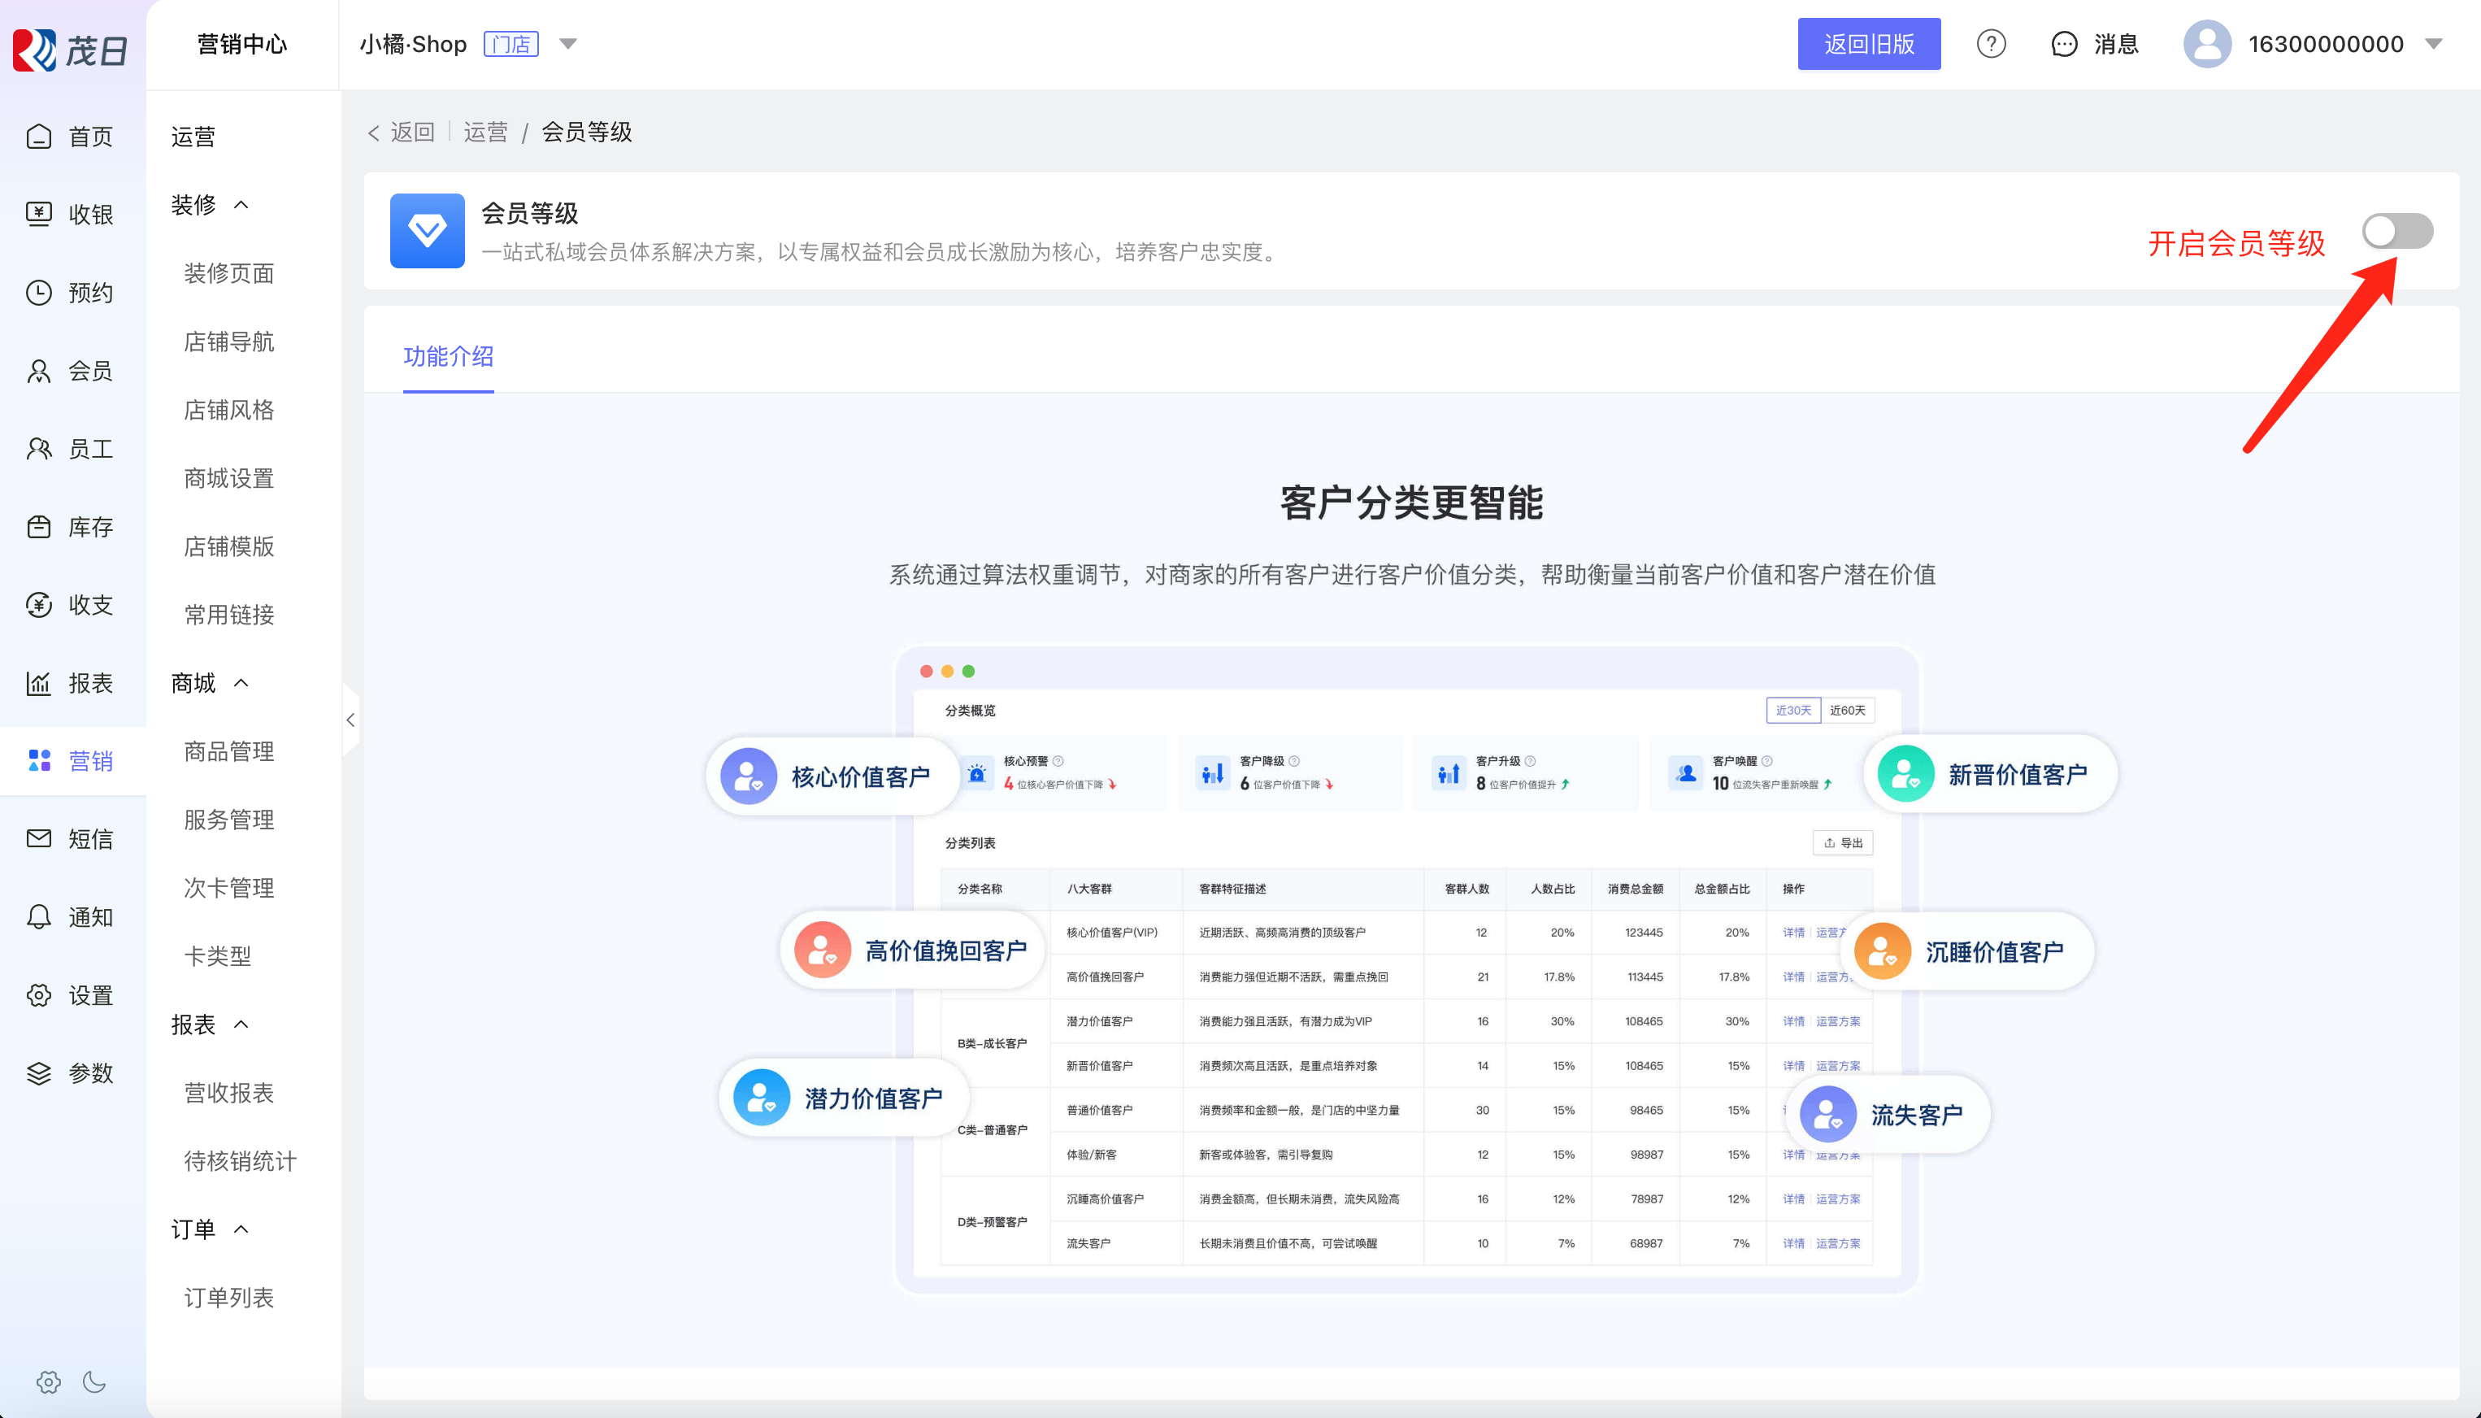This screenshot has height=1418, width=2481.
Task: Collapse the 装修 menu group
Action: (241, 205)
